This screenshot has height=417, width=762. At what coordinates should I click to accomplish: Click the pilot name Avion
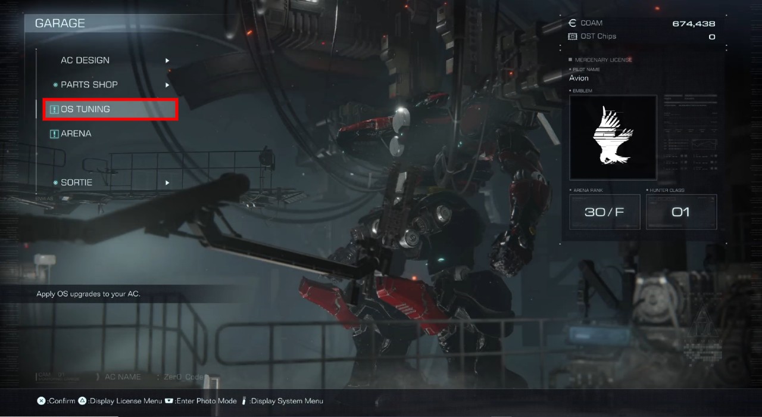point(579,78)
